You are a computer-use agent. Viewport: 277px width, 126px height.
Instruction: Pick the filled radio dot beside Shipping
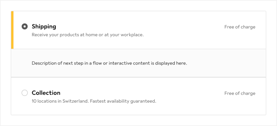25,26
